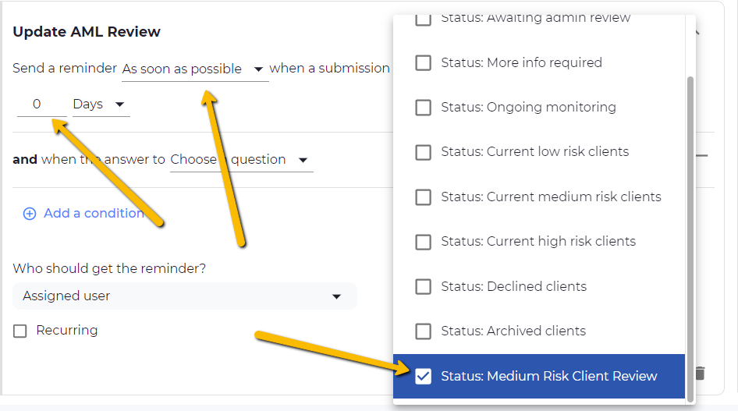Open the Days unit dropdown

click(x=100, y=105)
